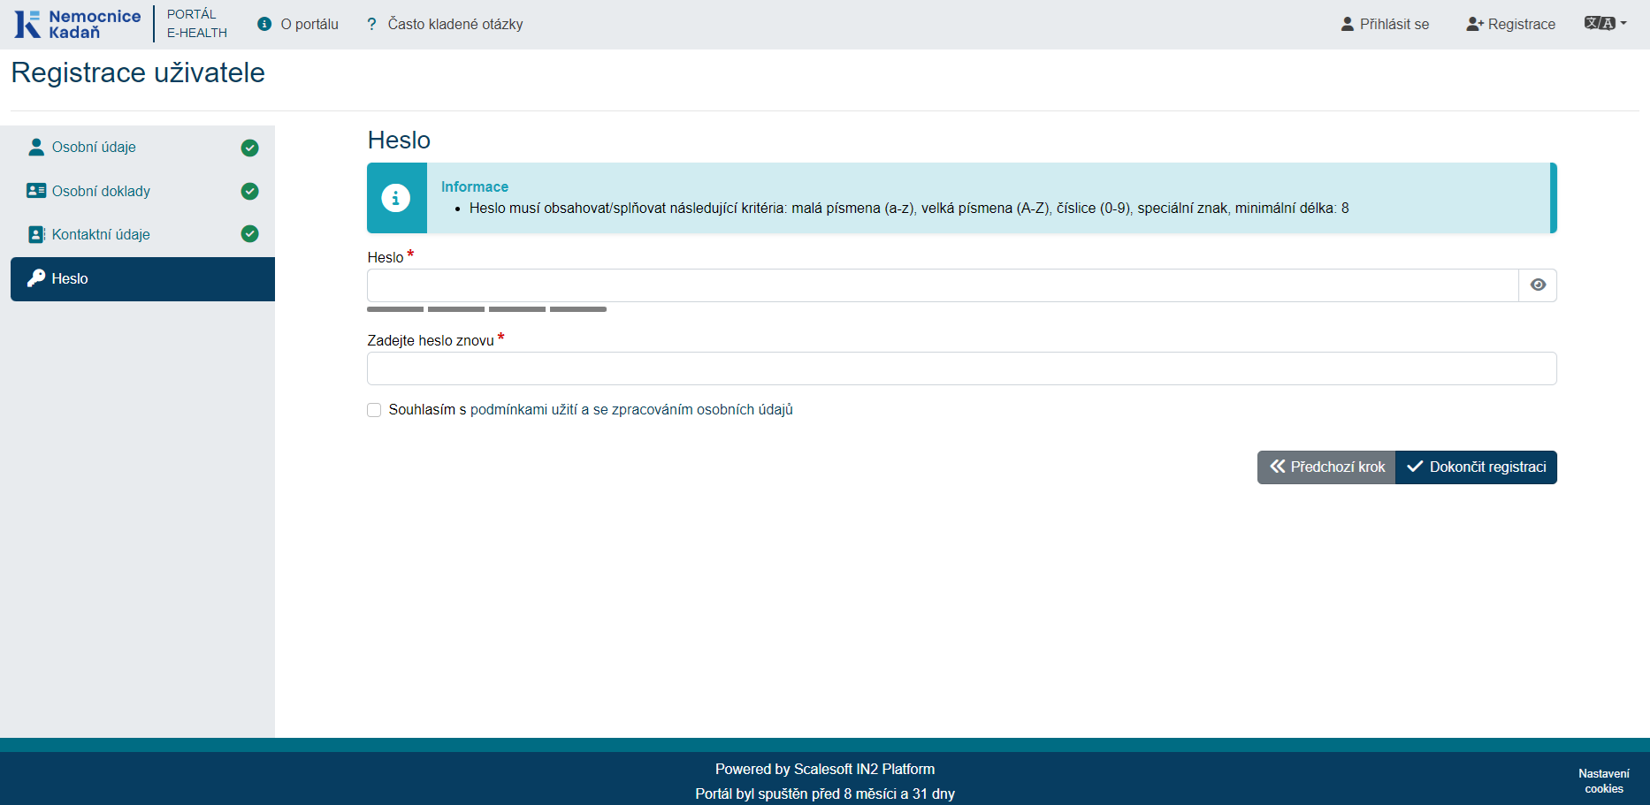Click the Informace heading text
The image size is (1650, 805).
[x=475, y=187]
